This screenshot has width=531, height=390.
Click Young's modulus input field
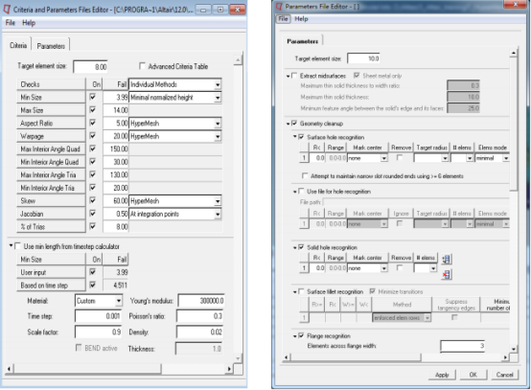tap(201, 301)
